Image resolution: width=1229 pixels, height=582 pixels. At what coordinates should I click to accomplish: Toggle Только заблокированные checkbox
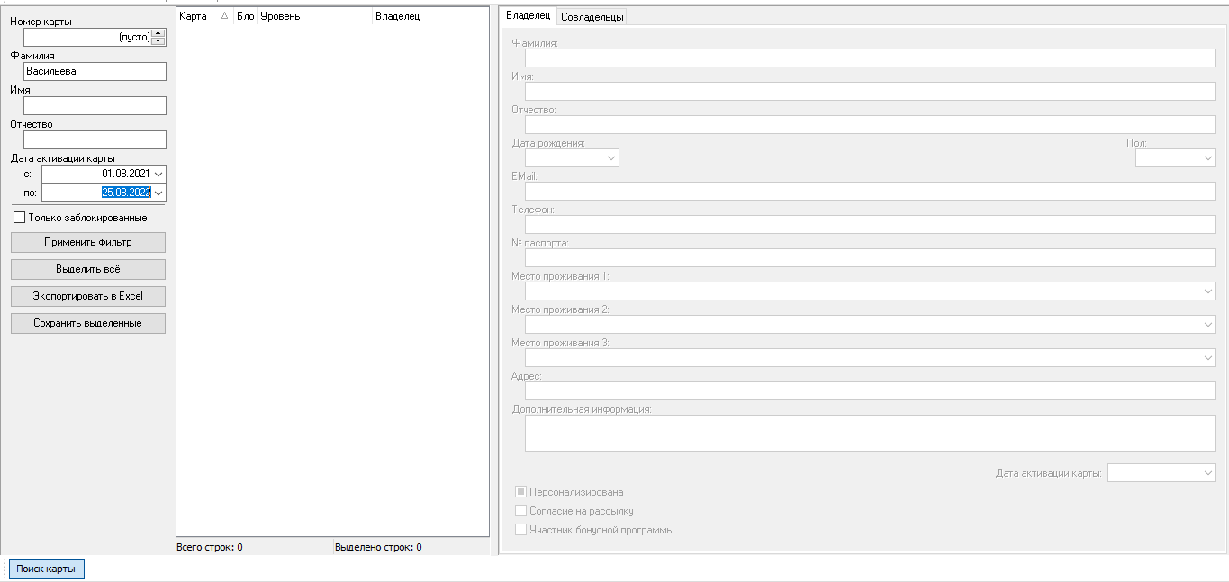point(19,218)
